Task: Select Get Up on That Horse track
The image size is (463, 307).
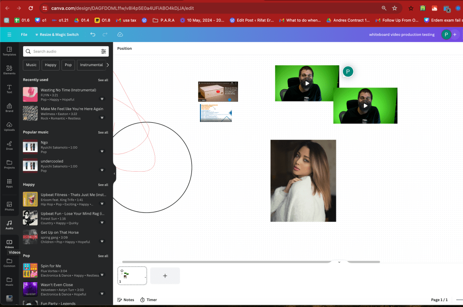Action: pyautogui.click(x=66, y=237)
